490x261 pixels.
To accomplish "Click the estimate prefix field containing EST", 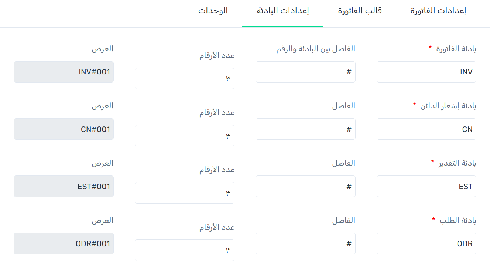I will [426, 186].
